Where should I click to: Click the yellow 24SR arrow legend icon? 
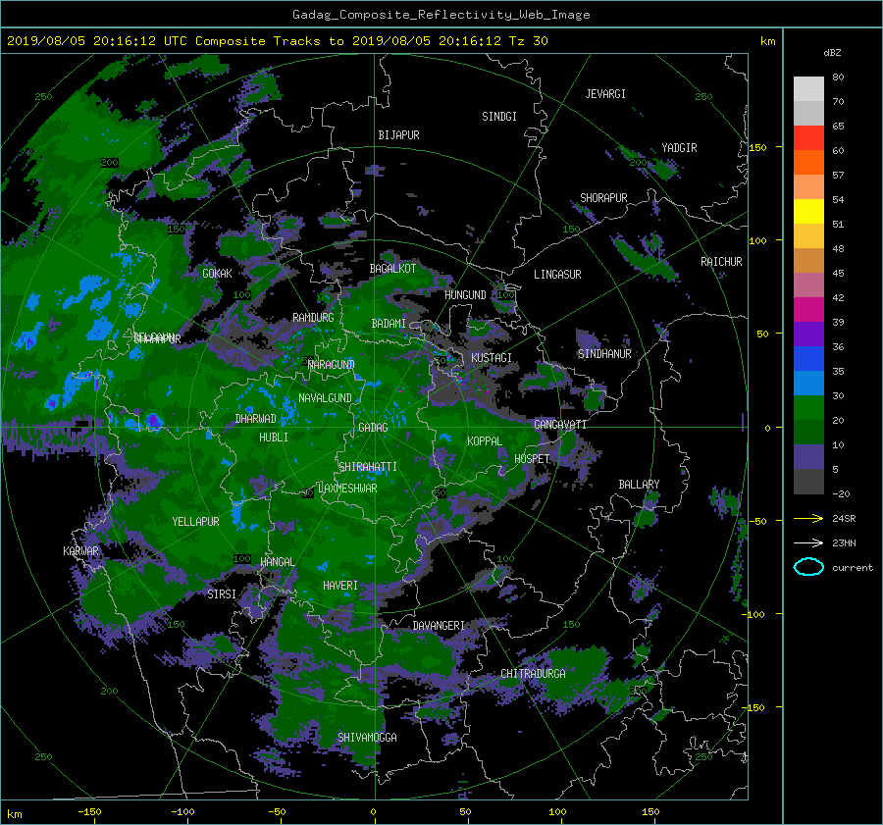tap(808, 518)
